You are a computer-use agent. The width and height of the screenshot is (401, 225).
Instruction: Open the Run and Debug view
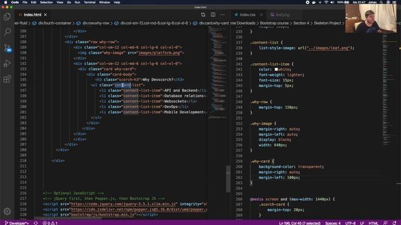coord(7,63)
